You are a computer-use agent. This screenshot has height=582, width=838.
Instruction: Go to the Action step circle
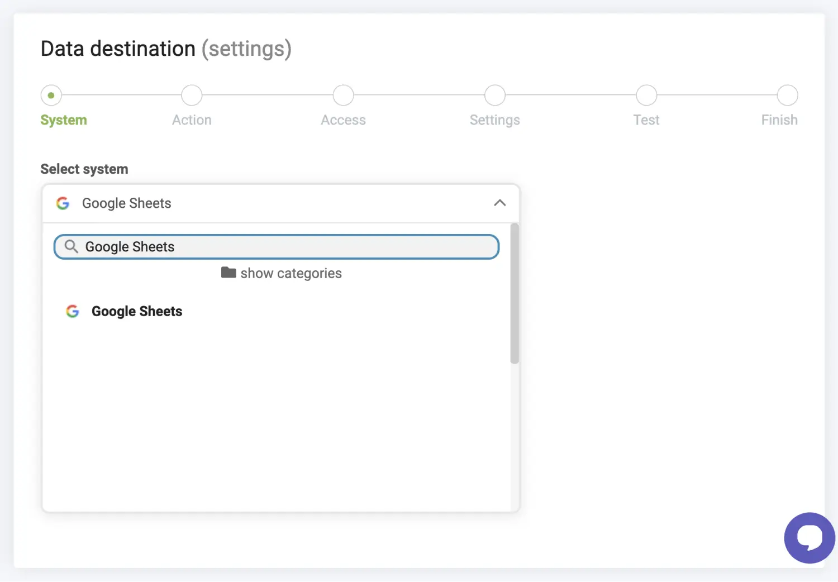(192, 96)
